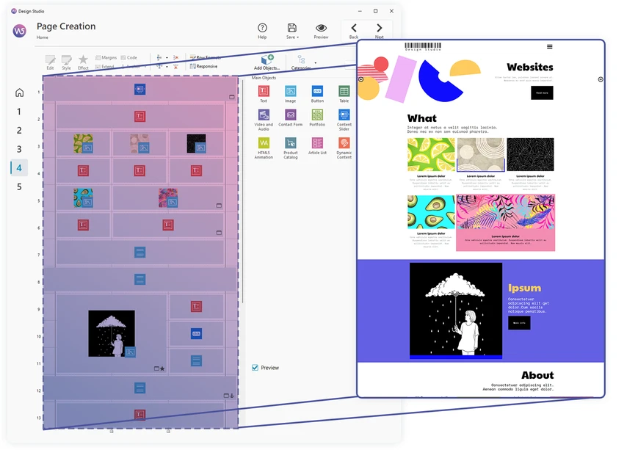Screen dimensions: 638x450
Task: Select the Text object icon
Action: click(264, 91)
